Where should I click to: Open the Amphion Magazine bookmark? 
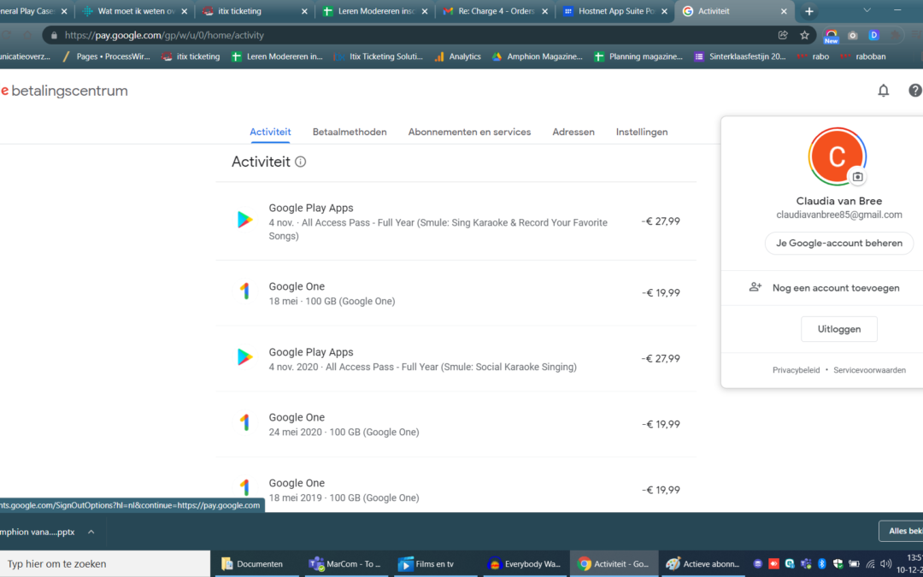point(537,56)
